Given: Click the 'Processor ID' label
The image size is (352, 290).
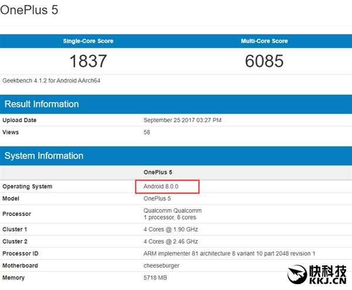Looking at the screenshot, I should click(20, 254).
